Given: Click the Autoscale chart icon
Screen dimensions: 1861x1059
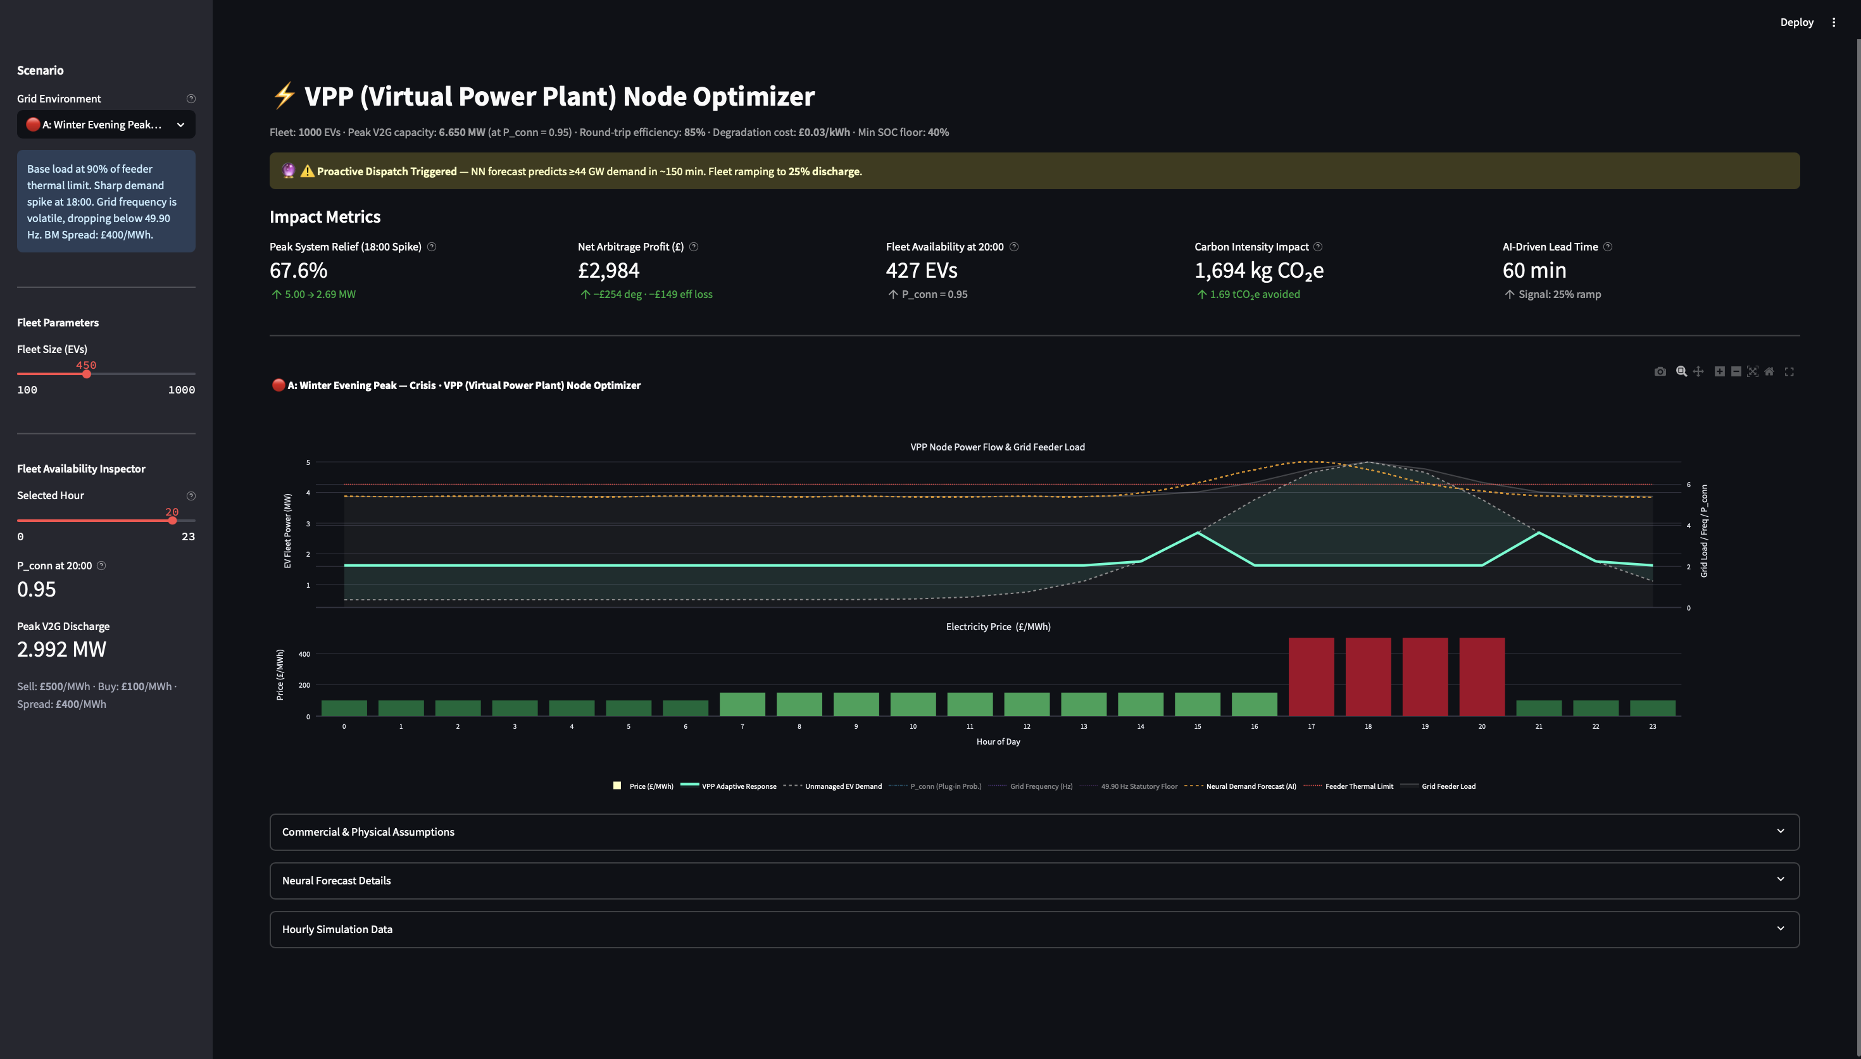Looking at the screenshot, I should [1753, 372].
